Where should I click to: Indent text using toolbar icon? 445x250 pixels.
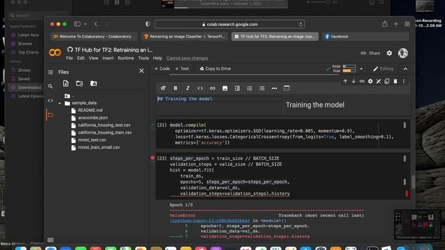[x=237, y=88]
